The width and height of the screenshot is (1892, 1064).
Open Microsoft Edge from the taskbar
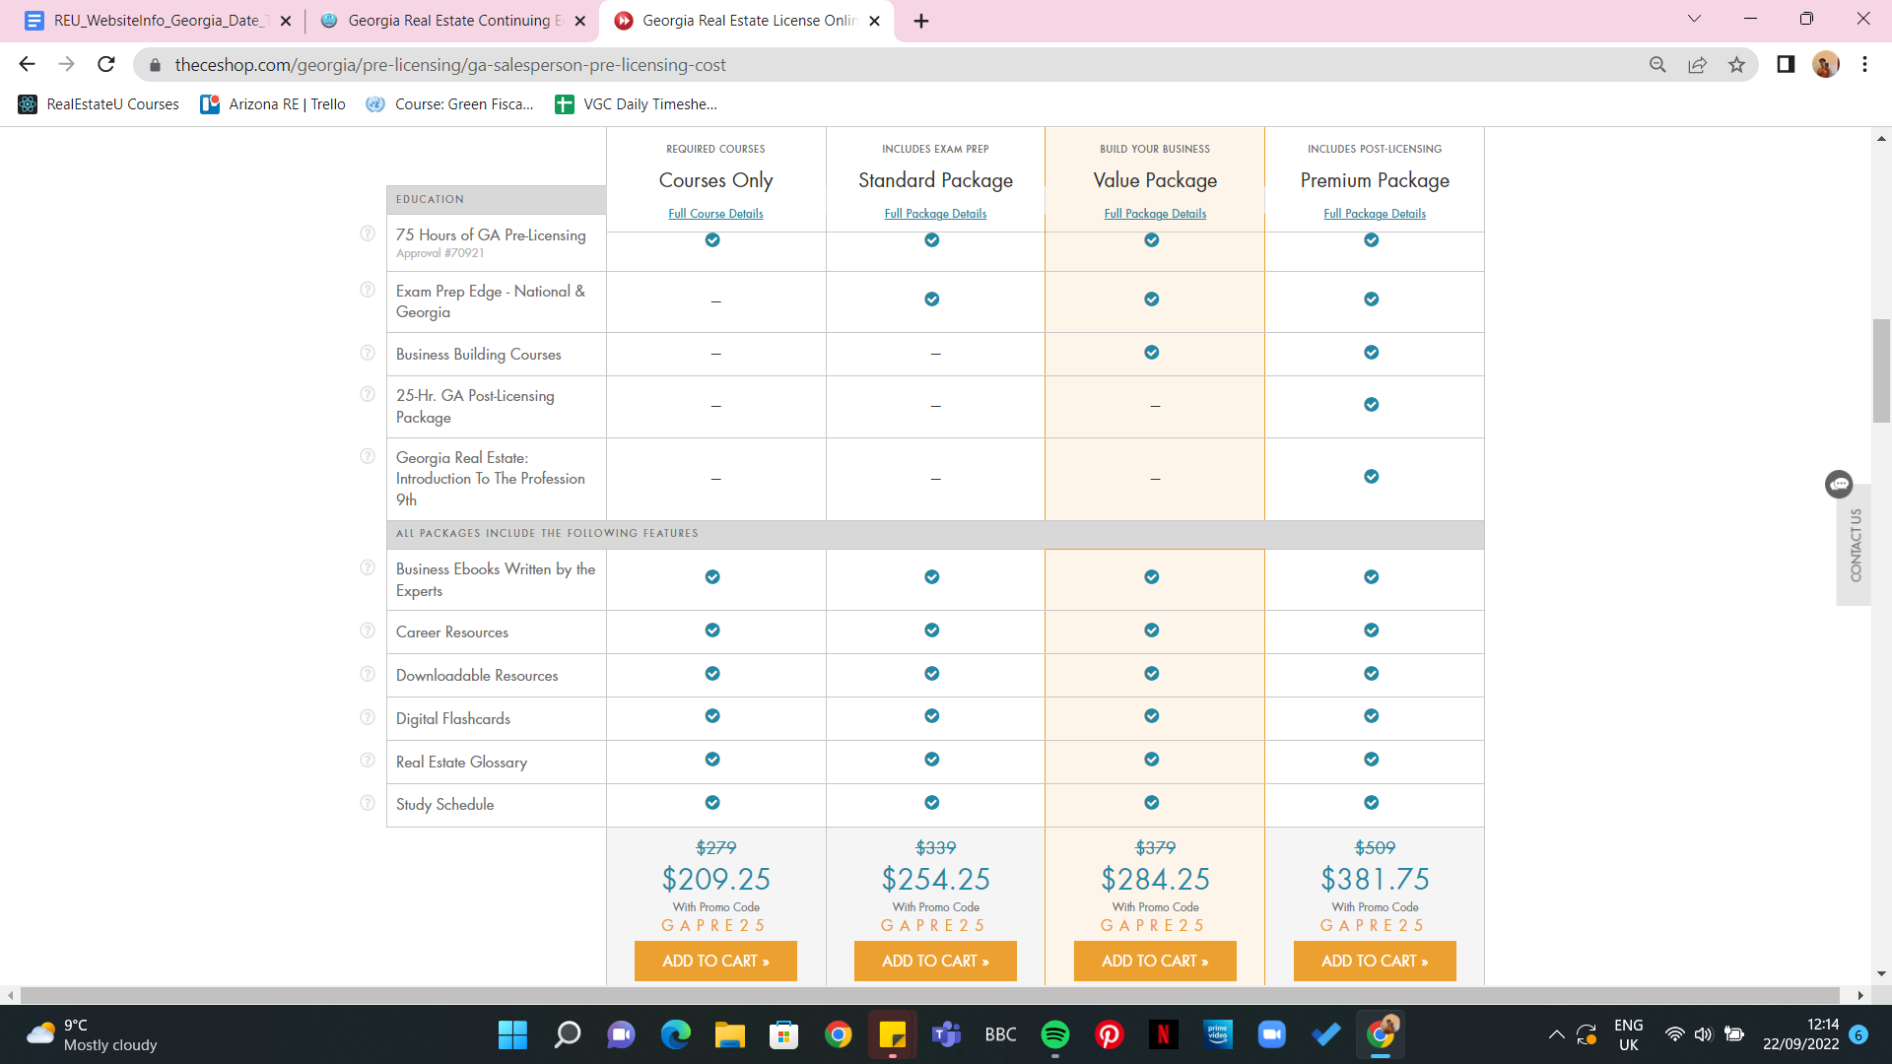[x=676, y=1034]
